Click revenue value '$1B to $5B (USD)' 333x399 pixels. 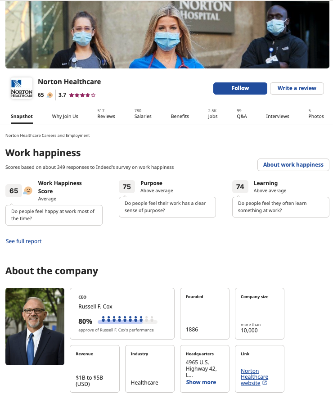point(89,381)
